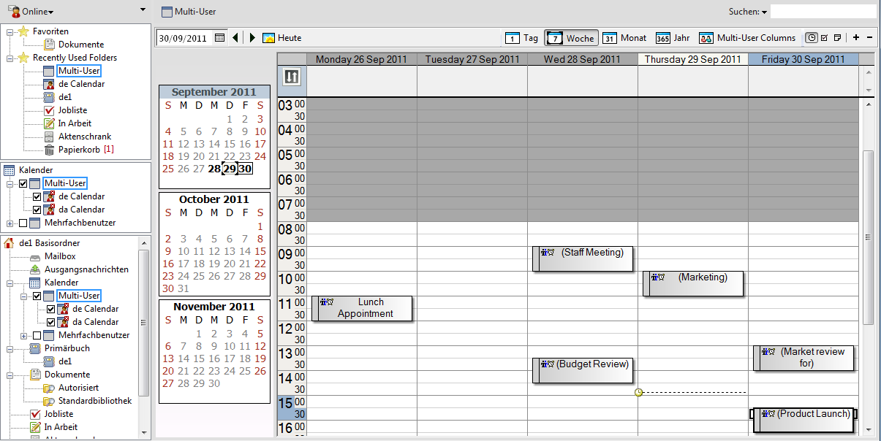Click the Autorisiert folder icon

click(x=49, y=388)
